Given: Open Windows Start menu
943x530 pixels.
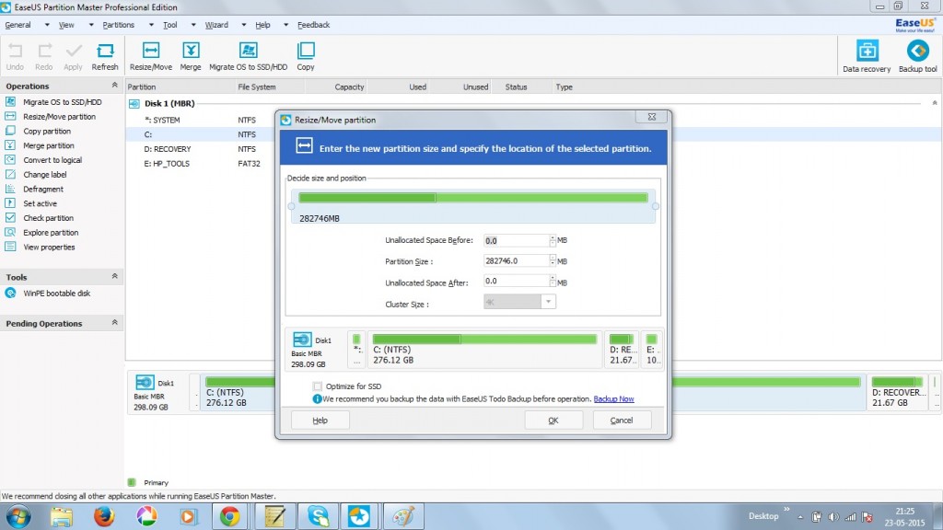Looking at the screenshot, I should [x=18, y=516].
